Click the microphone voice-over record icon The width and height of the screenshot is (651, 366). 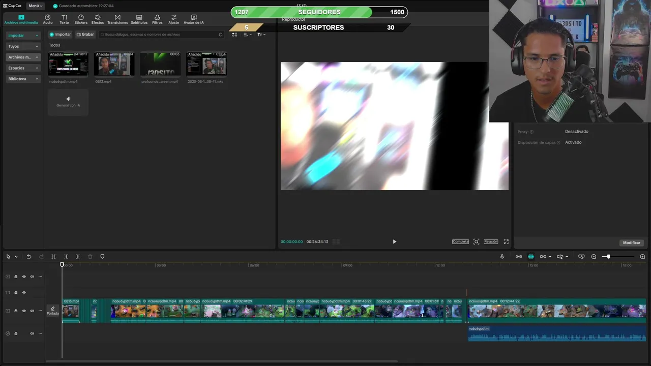pyautogui.click(x=502, y=257)
